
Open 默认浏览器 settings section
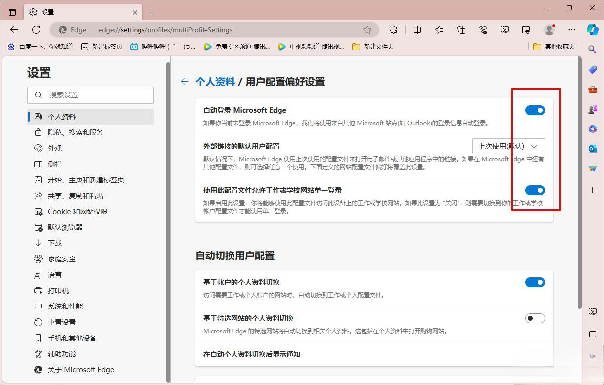(x=91, y=227)
